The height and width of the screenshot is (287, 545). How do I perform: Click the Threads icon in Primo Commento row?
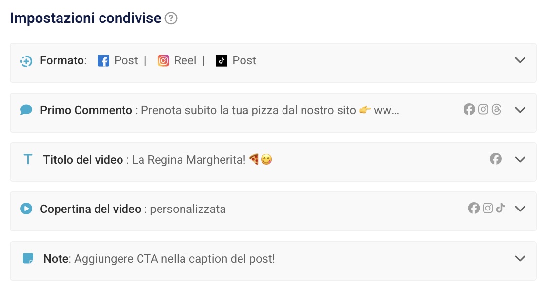coord(497,110)
